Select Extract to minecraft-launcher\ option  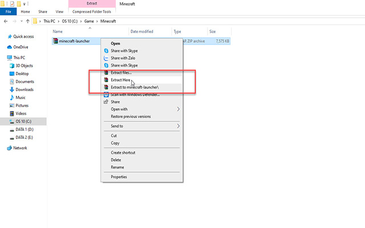(135, 87)
